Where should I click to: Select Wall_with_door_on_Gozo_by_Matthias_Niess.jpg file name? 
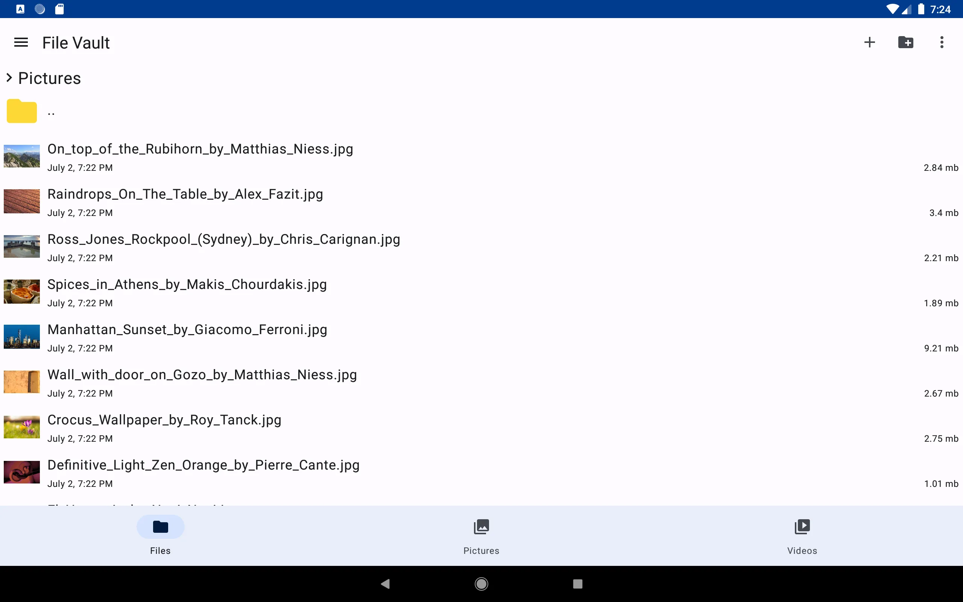pyautogui.click(x=202, y=375)
